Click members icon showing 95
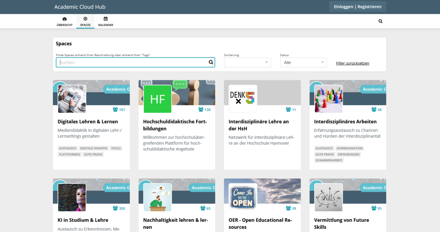440x232 pixels. tap(374, 208)
